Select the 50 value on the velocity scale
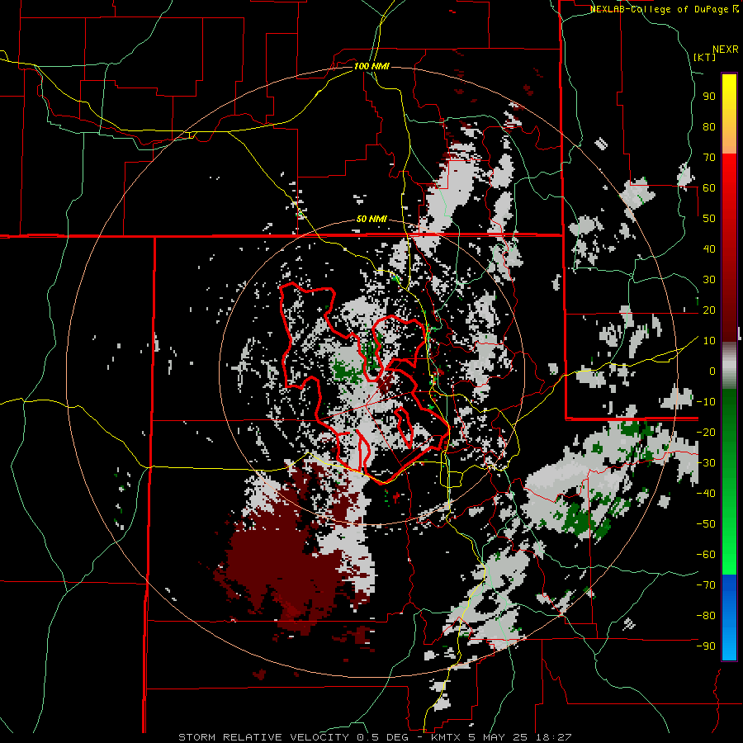This screenshot has width=743, height=743. pos(709,219)
